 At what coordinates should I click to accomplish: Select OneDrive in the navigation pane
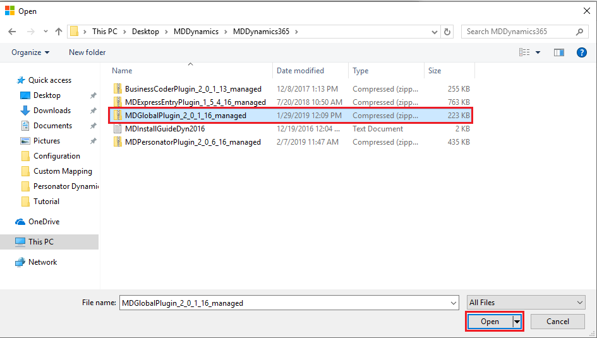click(44, 222)
